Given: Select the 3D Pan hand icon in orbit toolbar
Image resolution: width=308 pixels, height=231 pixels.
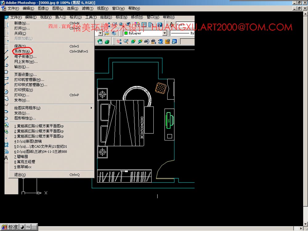Looking at the screenshot, I should [x=119, y=42].
